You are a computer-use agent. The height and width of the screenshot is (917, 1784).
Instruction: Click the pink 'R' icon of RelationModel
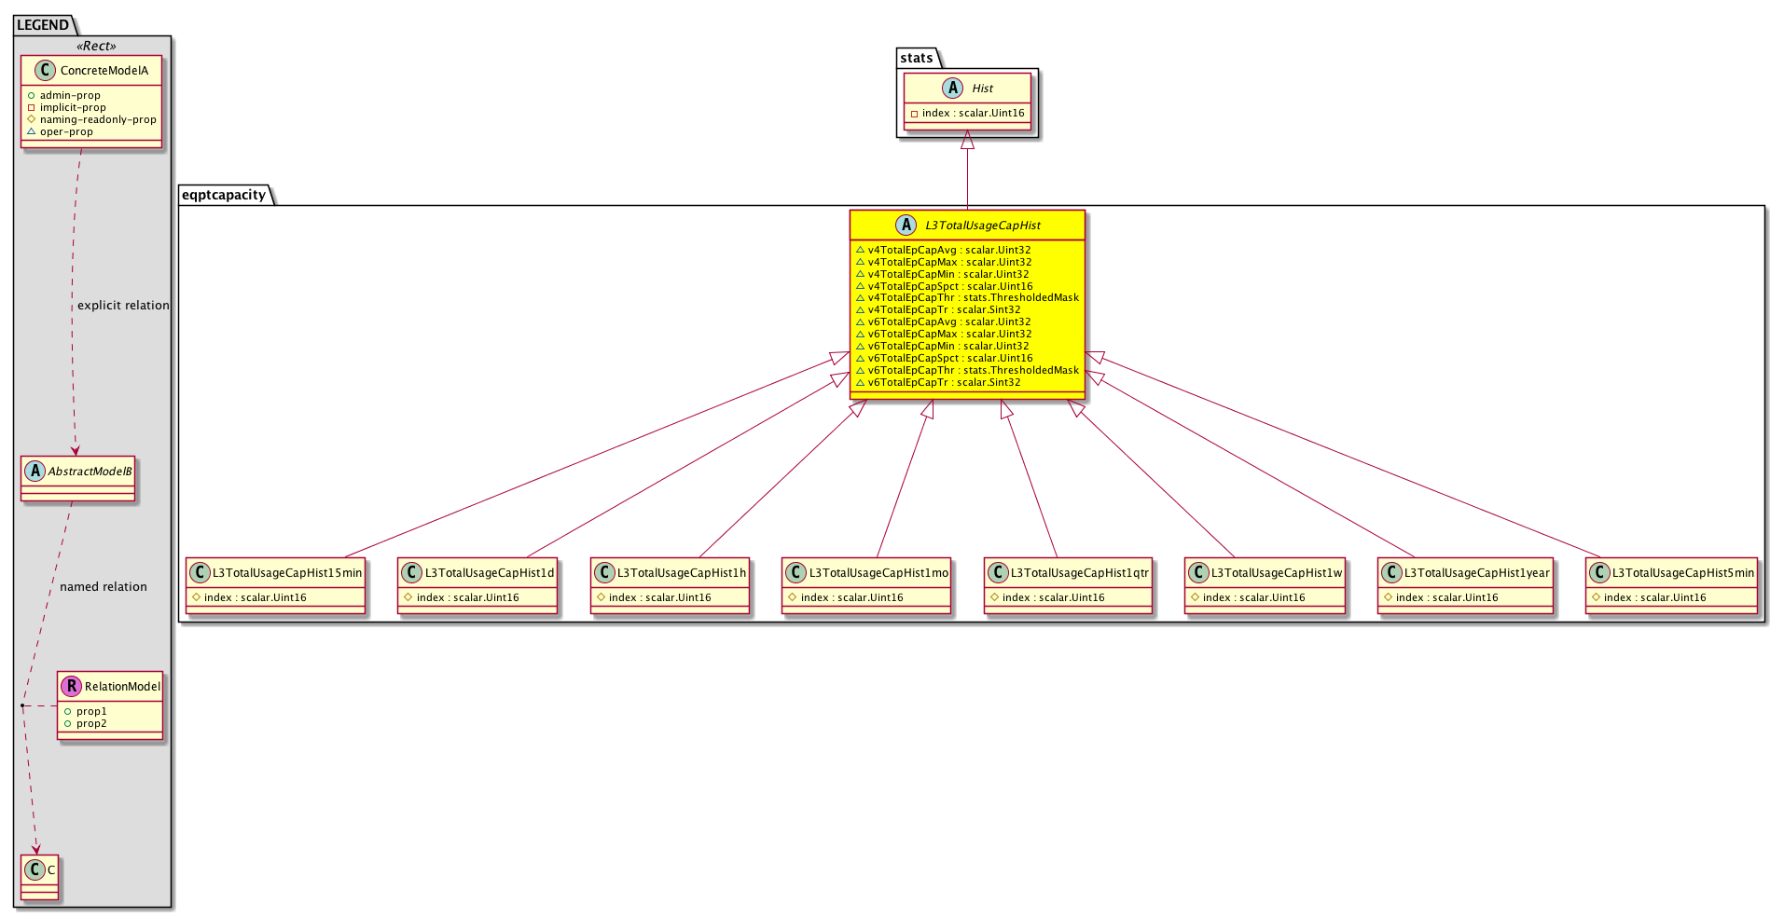(71, 687)
